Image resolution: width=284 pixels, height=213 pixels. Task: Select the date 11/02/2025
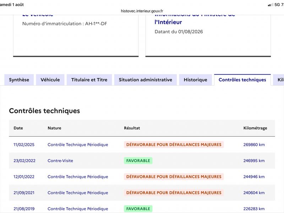click(x=24, y=145)
